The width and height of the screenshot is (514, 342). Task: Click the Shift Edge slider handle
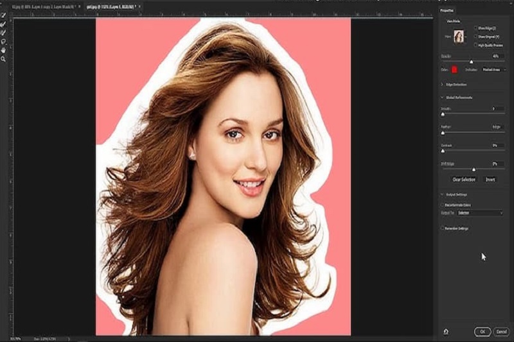[474, 169]
